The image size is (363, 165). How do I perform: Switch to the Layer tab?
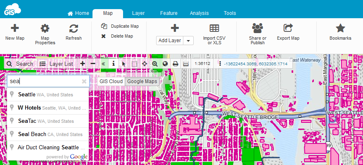pyautogui.click(x=138, y=13)
